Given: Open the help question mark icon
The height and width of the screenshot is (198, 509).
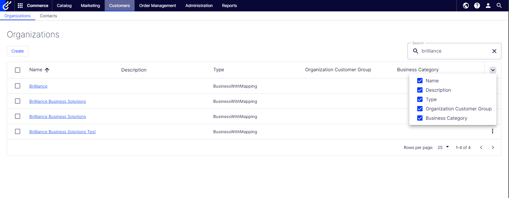Looking at the screenshot, I should [x=477, y=6].
